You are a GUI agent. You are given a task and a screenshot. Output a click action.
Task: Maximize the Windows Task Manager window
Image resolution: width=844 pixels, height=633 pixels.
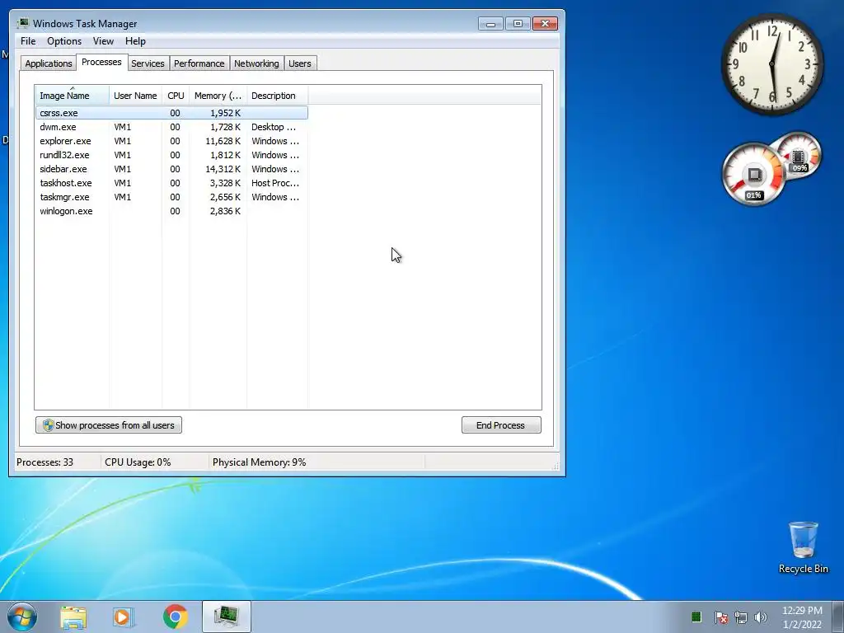[x=518, y=24]
